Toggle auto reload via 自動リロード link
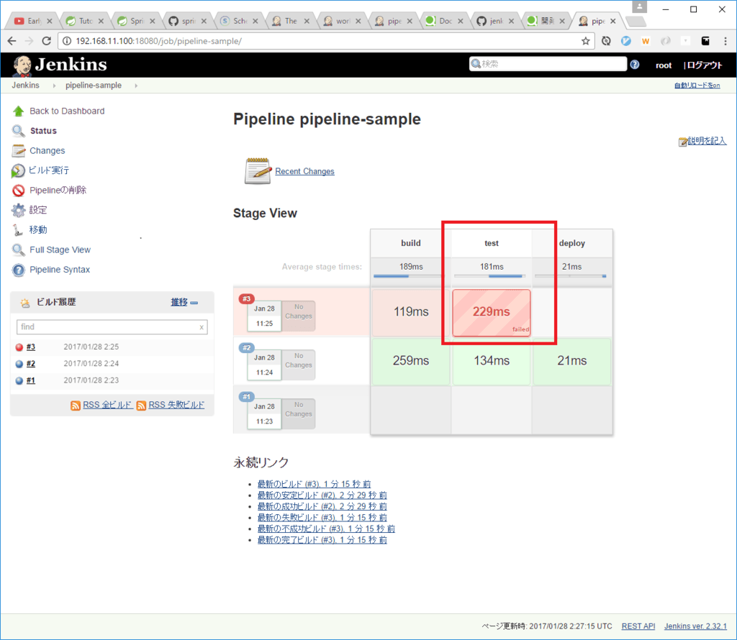 coord(697,86)
